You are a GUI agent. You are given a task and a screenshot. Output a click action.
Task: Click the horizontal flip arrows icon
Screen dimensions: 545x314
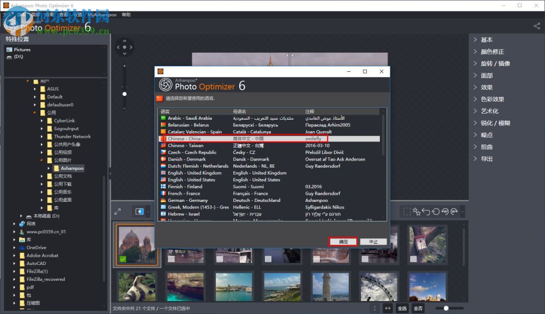pyautogui.click(x=387, y=308)
